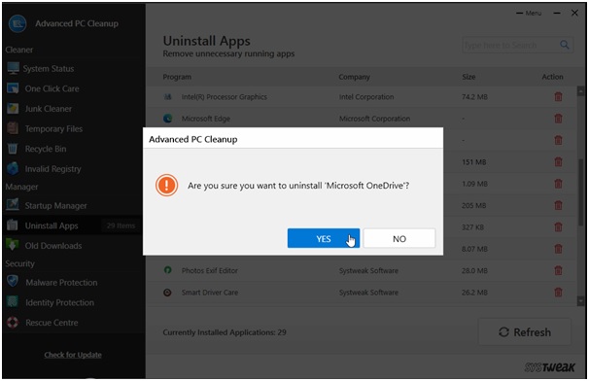589x381 pixels.
Task: Open System Status in the sidebar
Action: tap(48, 69)
